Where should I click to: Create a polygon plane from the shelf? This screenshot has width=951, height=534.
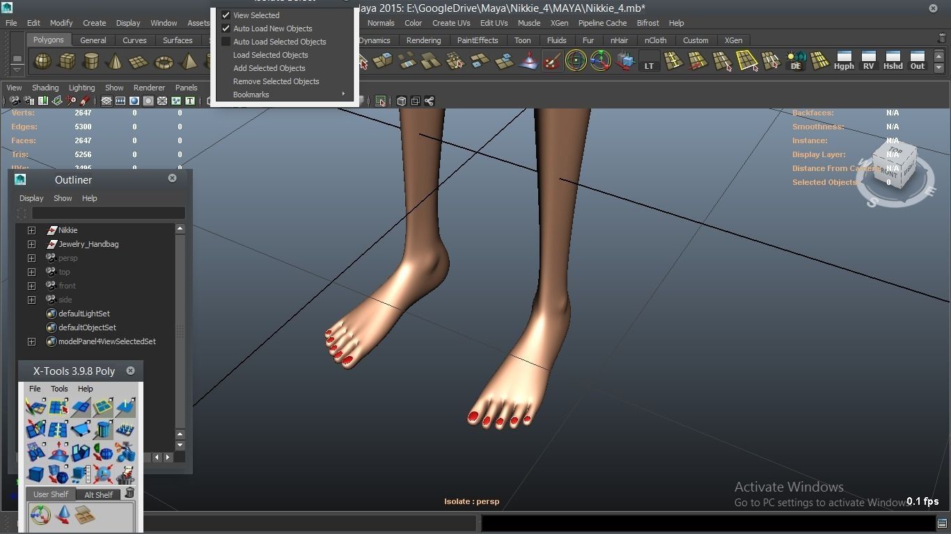tap(139, 61)
